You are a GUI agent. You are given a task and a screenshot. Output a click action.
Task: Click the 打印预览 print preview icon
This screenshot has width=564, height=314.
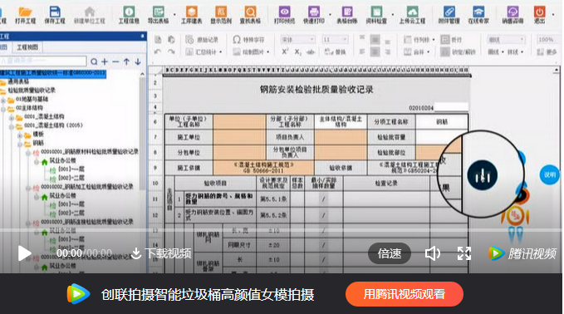(x=284, y=15)
